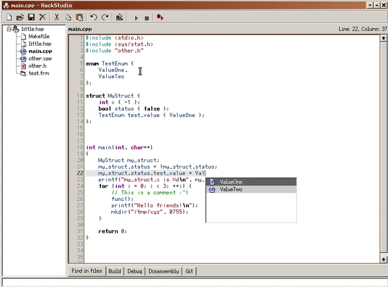388x287 pixels.
Task: Collapse the little.hsp project tree root
Action: coord(9,29)
